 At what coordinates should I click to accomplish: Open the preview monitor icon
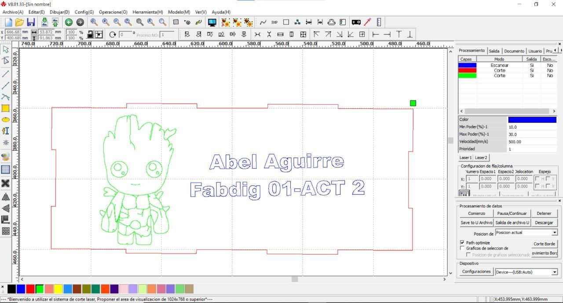pyautogui.click(x=212, y=22)
